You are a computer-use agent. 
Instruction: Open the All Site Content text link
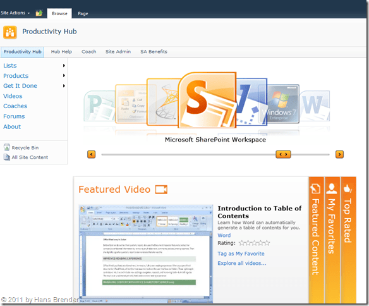point(30,157)
